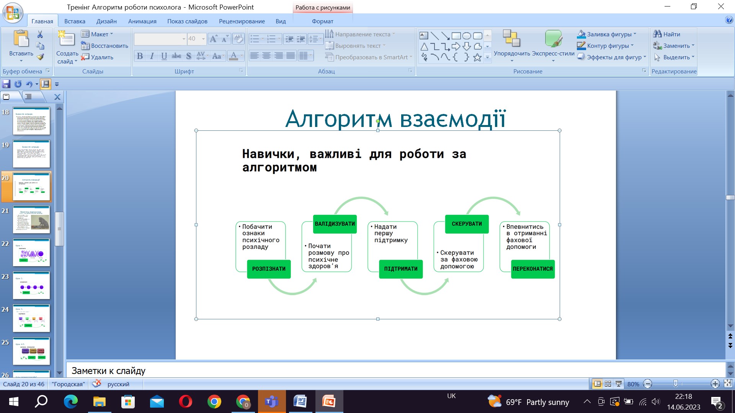
Task: Click the Save icon in Quick Access toolbar
Action: coord(7,84)
